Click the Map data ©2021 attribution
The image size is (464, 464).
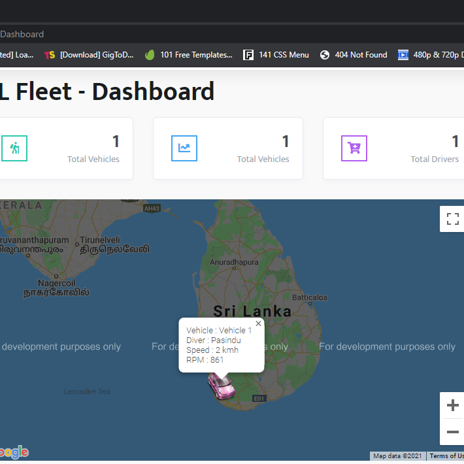coord(398,456)
